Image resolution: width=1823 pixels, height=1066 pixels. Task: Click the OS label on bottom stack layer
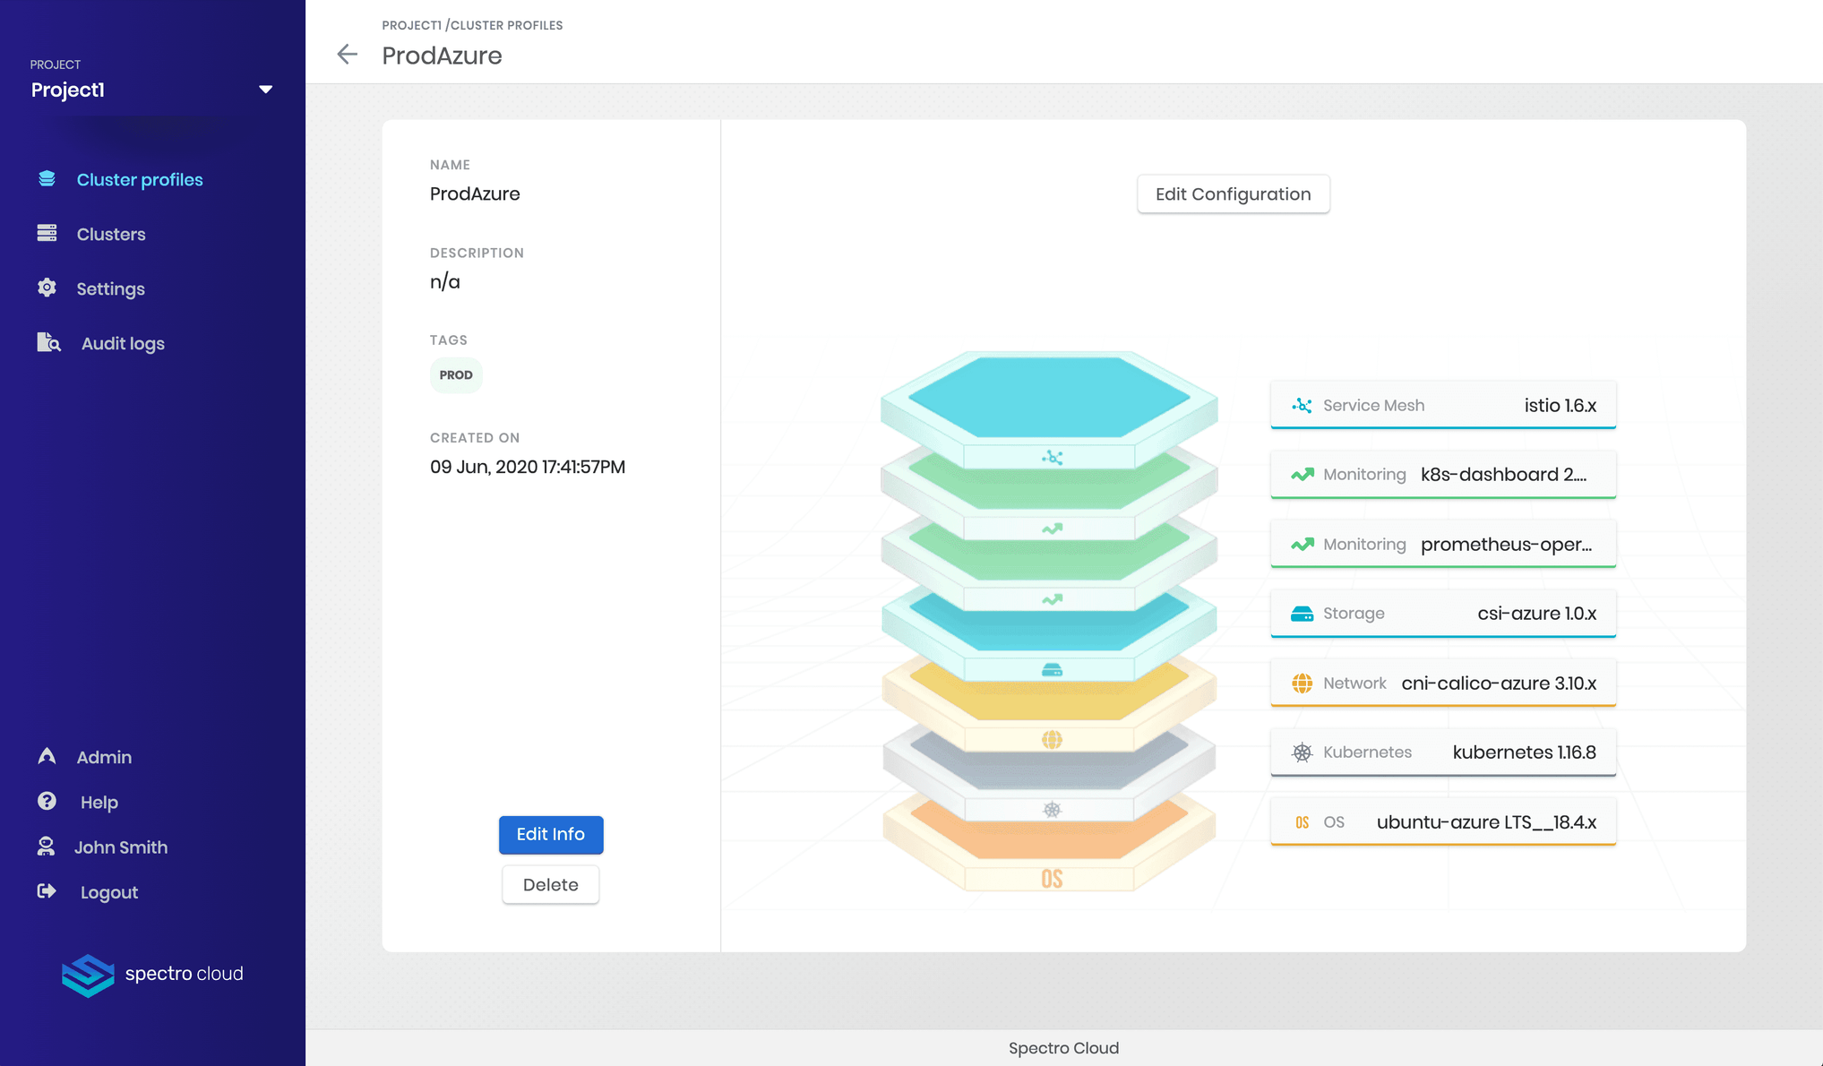pos(1052,879)
